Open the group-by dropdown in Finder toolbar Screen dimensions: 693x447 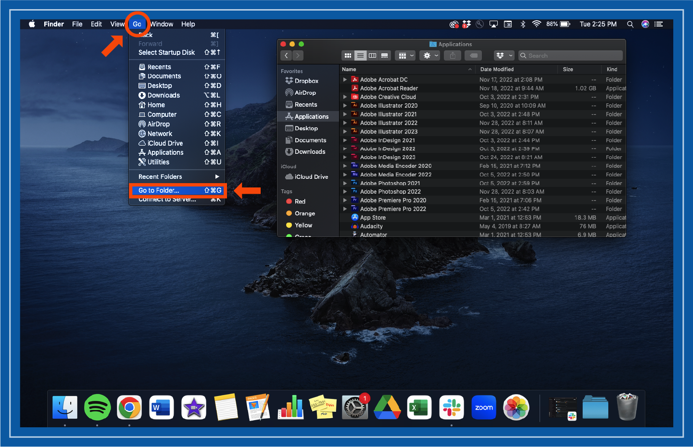point(405,56)
